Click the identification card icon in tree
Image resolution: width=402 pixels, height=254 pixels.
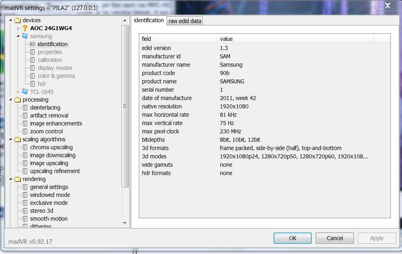(32, 44)
